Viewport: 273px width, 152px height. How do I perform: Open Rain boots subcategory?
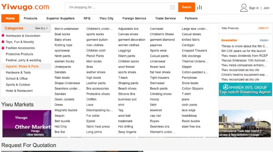coord(62,78)
